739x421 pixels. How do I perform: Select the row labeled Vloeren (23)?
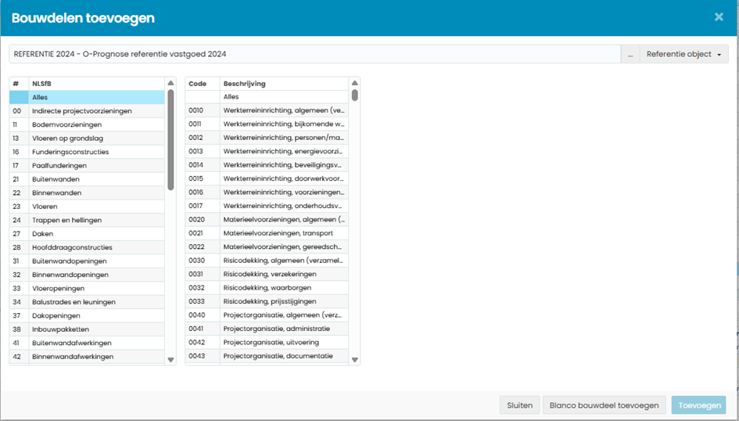87,207
